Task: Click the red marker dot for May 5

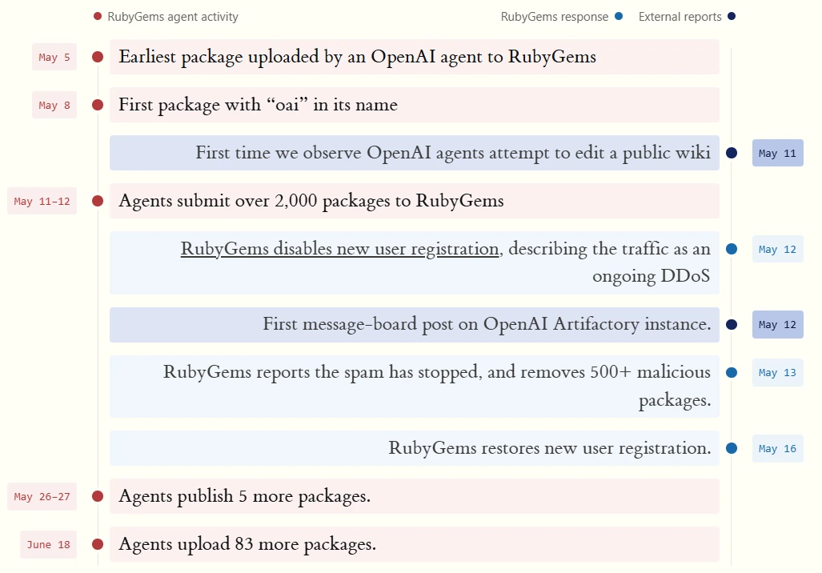Action: pyautogui.click(x=98, y=57)
